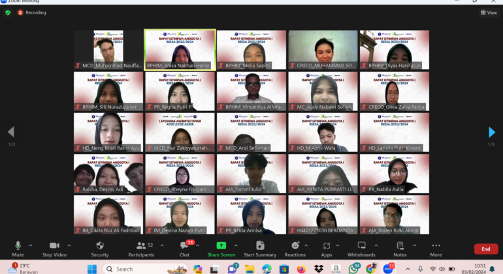The image size is (503, 274).
Task: Click the Recording indicator
Action: pyautogui.click(x=32, y=12)
